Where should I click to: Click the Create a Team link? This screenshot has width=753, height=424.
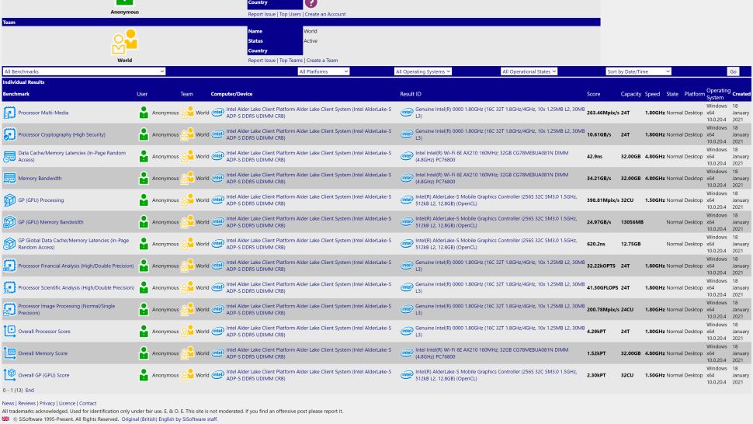click(322, 61)
